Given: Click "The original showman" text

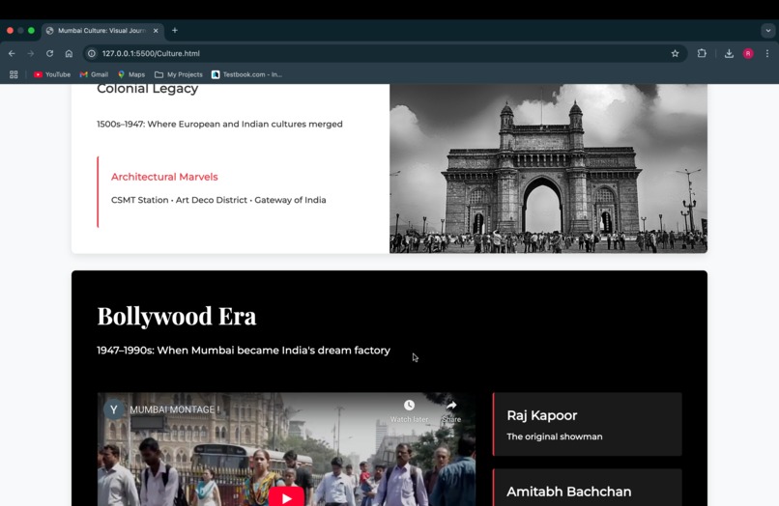Looking at the screenshot, I should (555, 437).
